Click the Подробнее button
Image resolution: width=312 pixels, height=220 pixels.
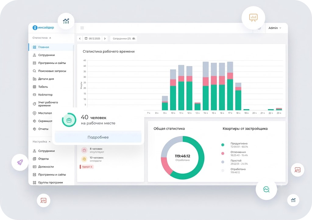pyautogui.click(x=98, y=137)
